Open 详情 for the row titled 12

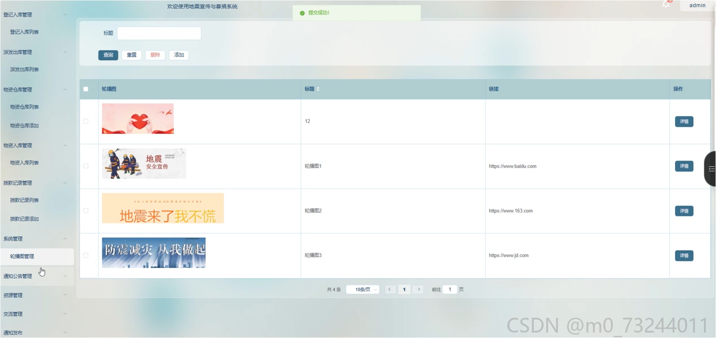tap(684, 121)
